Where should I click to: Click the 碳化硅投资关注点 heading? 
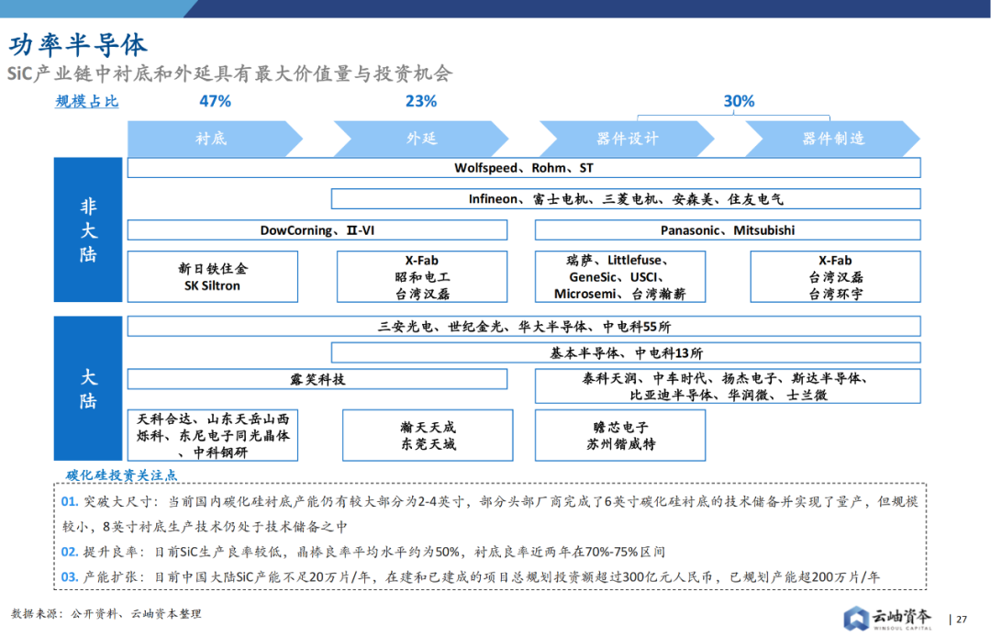click(121, 475)
